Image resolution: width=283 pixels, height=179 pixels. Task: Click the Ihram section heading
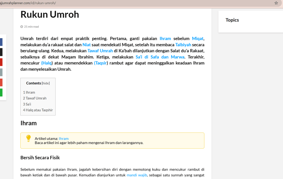pyautogui.click(x=28, y=123)
